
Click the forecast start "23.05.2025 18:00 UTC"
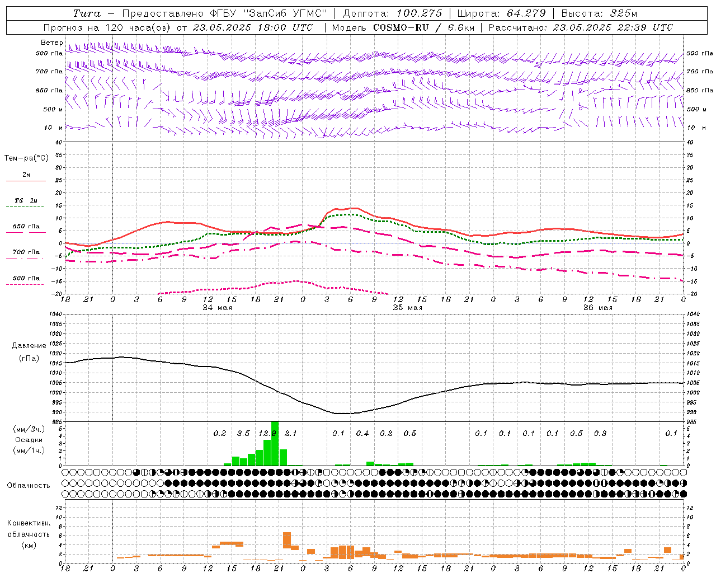[253, 27]
